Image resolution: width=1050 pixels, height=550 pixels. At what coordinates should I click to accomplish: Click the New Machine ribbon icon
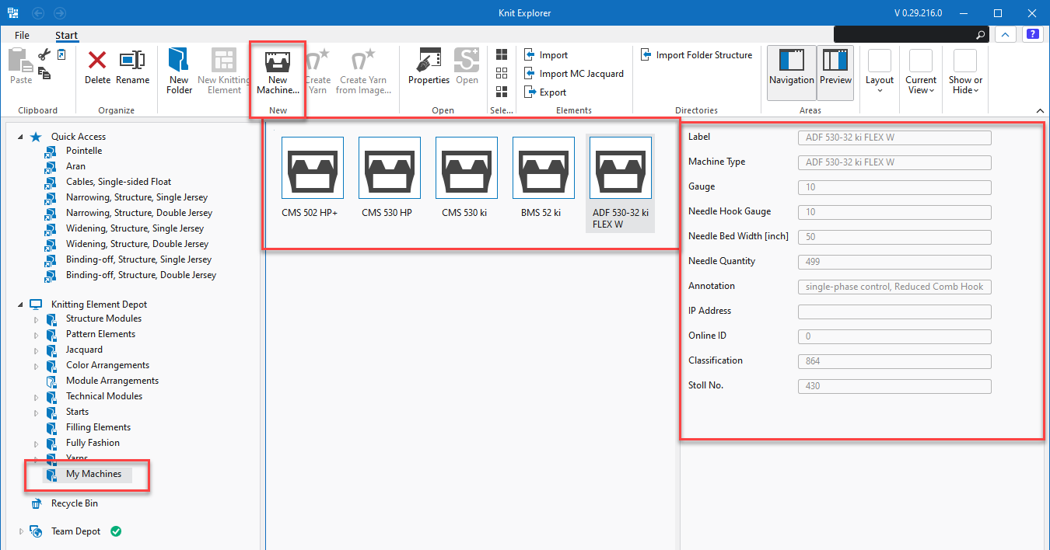coord(277,61)
